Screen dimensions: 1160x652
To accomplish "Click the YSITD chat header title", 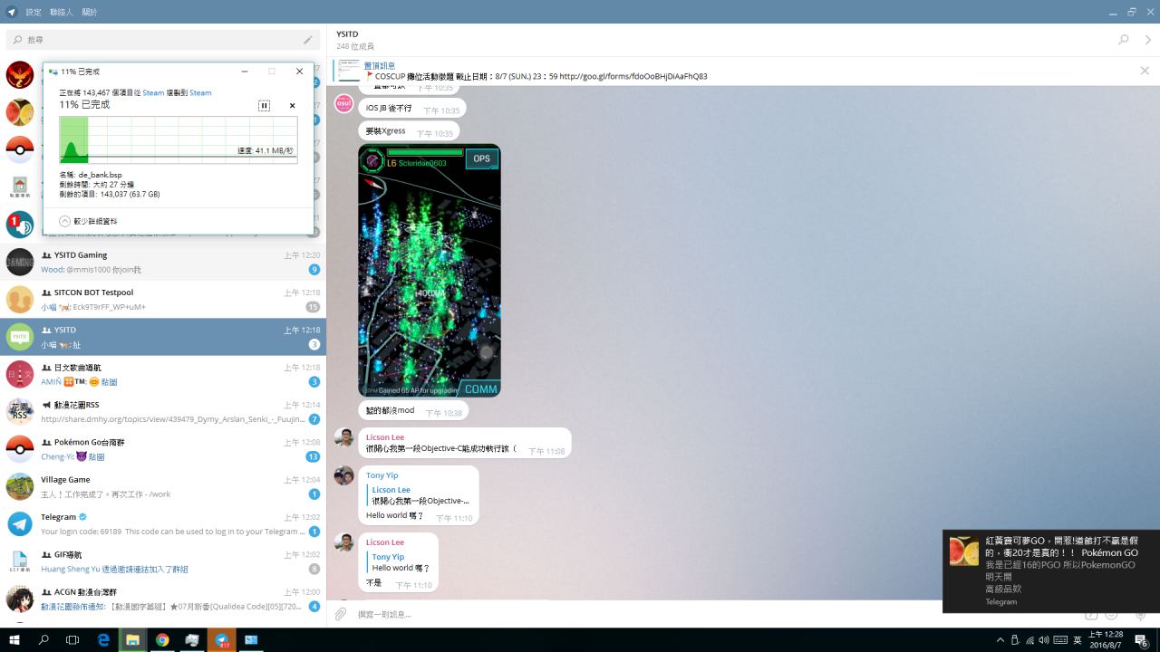I will pyautogui.click(x=347, y=34).
